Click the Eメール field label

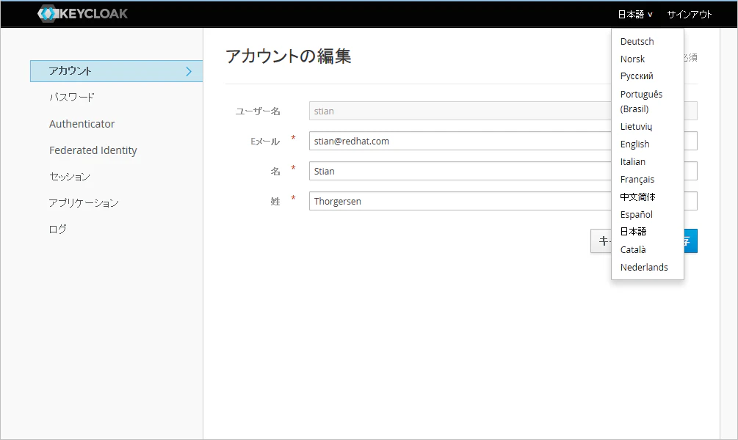265,142
